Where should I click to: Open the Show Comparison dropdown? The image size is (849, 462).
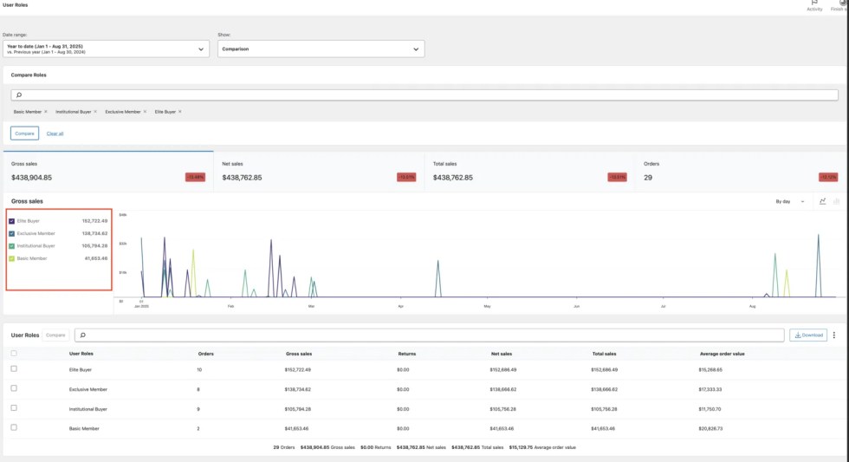coord(321,49)
